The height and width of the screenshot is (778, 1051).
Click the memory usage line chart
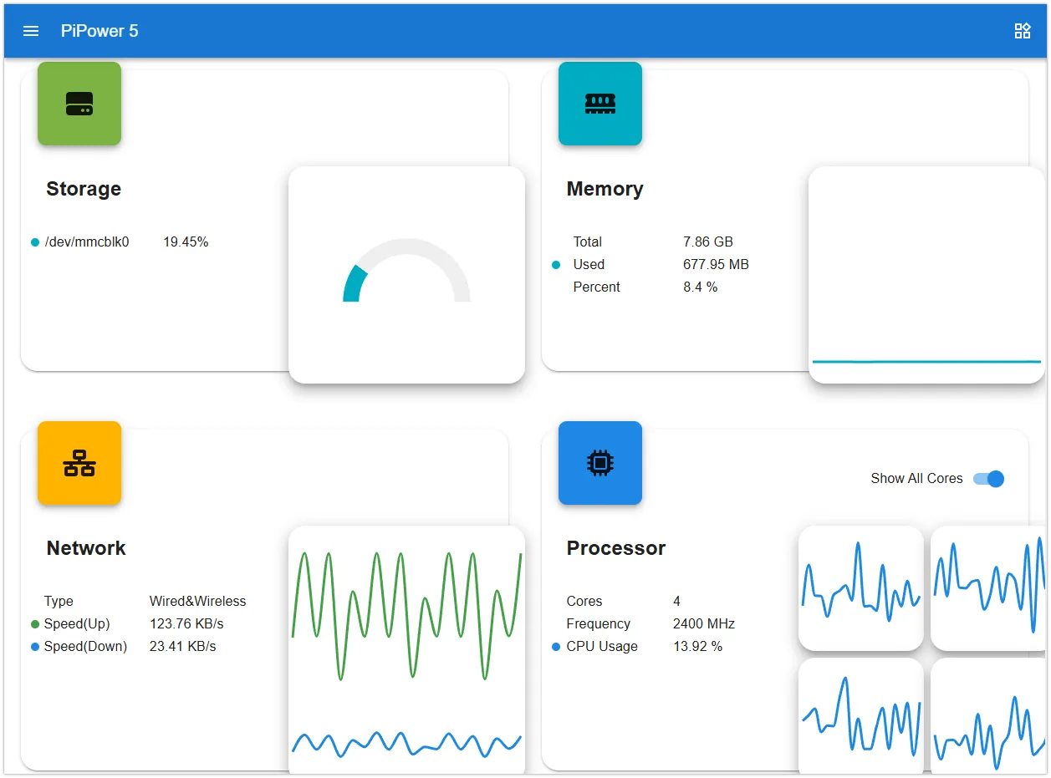click(926, 275)
